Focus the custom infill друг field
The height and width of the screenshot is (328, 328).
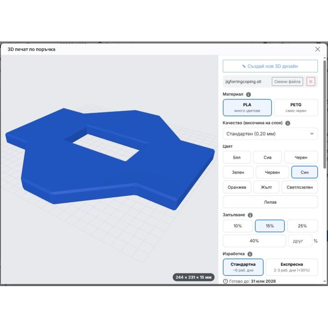[x=300, y=241]
